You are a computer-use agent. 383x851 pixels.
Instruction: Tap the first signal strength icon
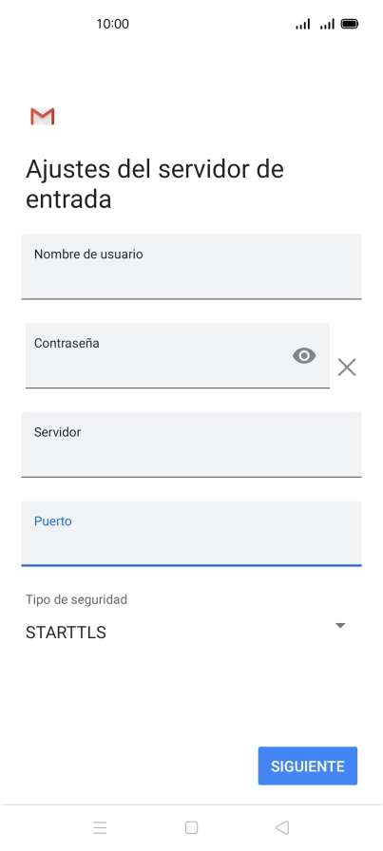pos(302,24)
